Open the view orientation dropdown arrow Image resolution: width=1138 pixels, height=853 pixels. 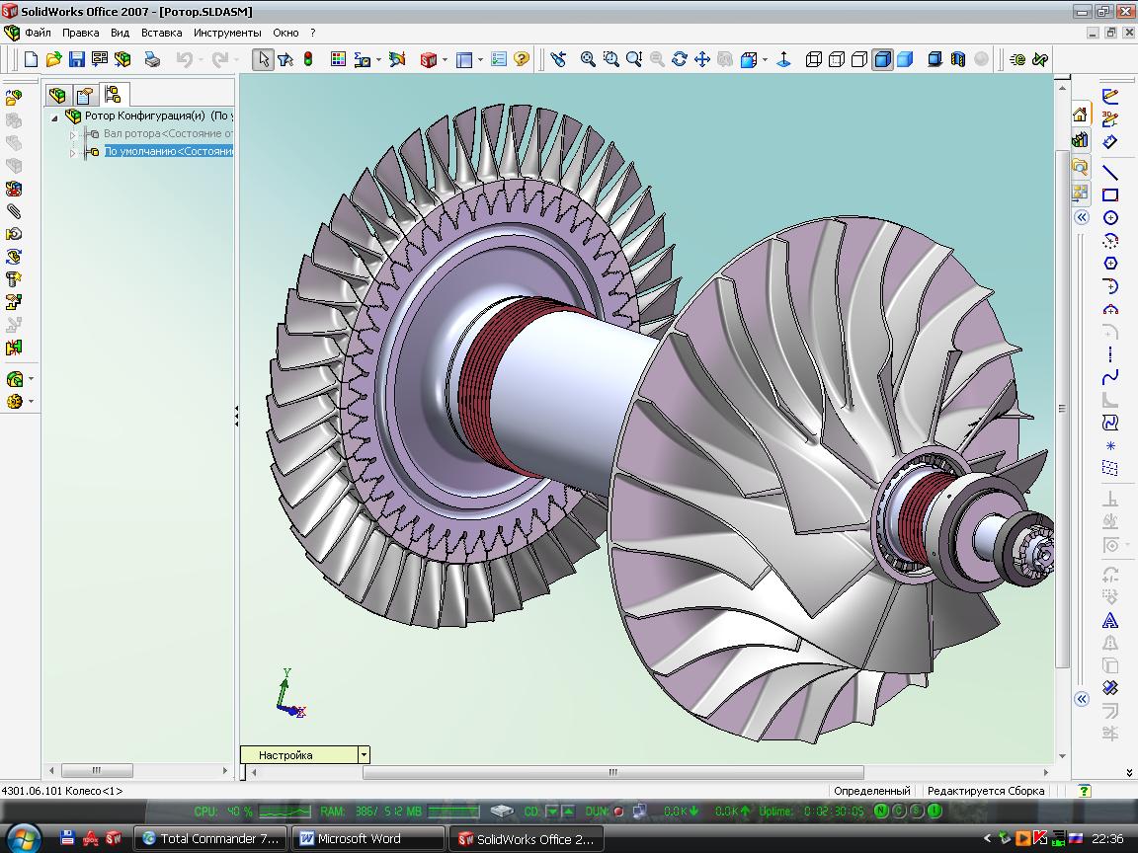pos(765,59)
